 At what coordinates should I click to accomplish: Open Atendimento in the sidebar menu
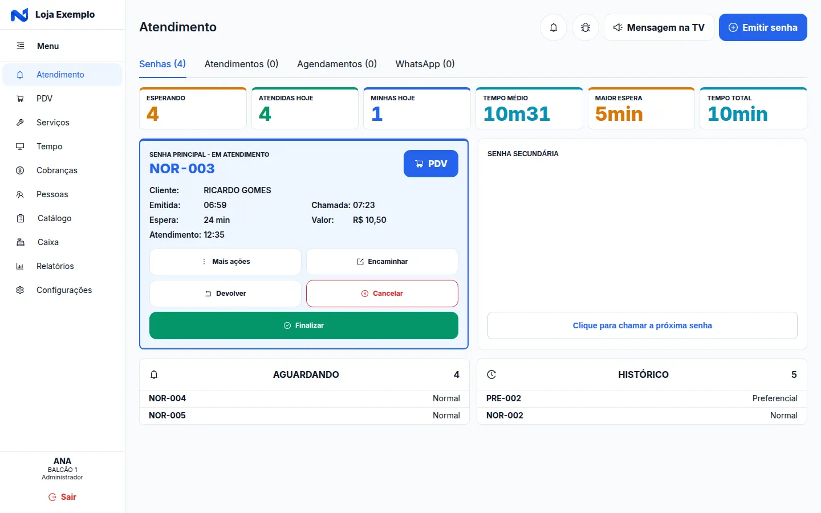click(x=63, y=75)
